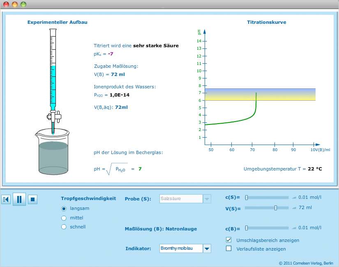Select the 'langsam' drop speed option
Viewport: 339px width, 267px height.
click(x=64, y=208)
